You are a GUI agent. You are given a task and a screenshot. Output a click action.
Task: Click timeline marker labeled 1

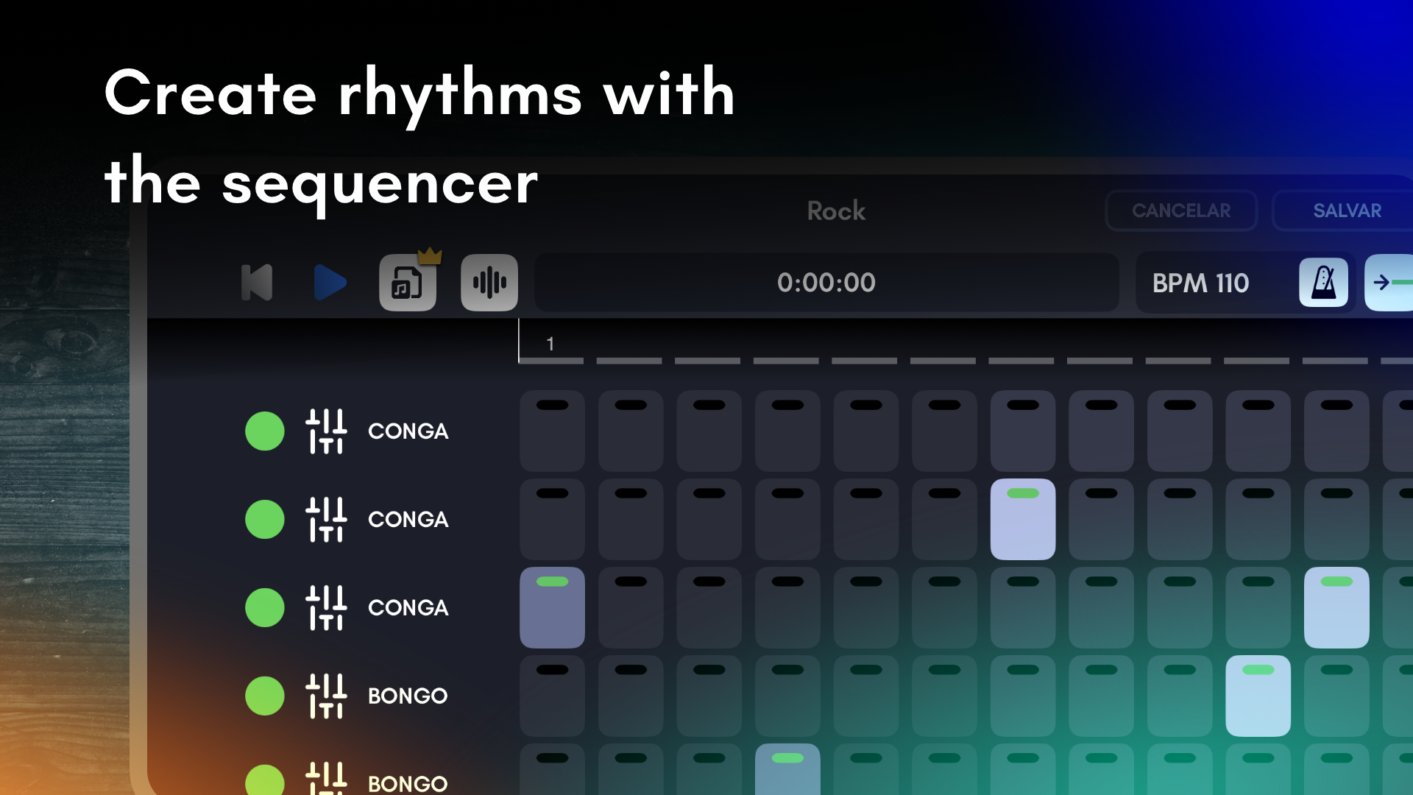click(550, 344)
